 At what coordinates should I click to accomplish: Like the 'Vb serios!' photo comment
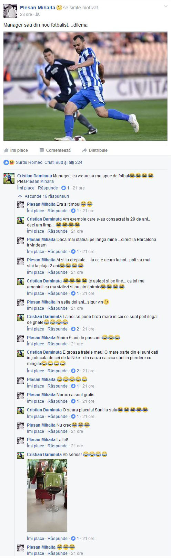[x=36, y=538]
